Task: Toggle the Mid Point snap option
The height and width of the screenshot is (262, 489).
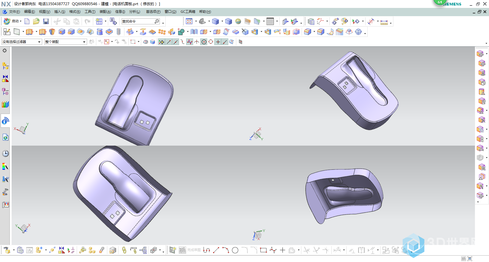Action: 176,42
